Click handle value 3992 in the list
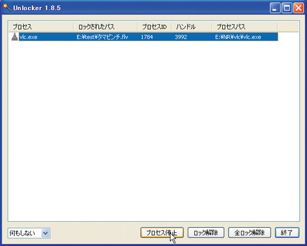 [x=181, y=37]
